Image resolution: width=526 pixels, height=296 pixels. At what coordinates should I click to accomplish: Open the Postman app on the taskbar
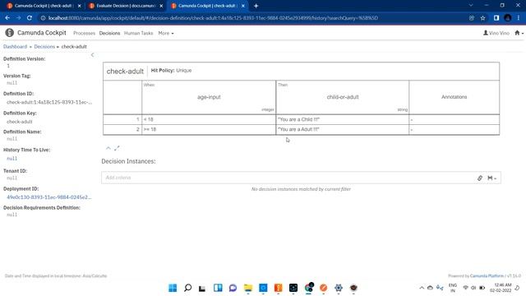[323, 288]
